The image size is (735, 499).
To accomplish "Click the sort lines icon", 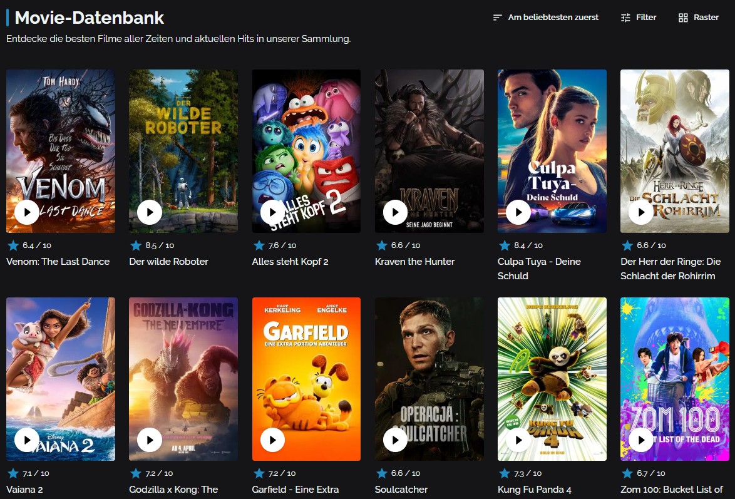I will 497,18.
